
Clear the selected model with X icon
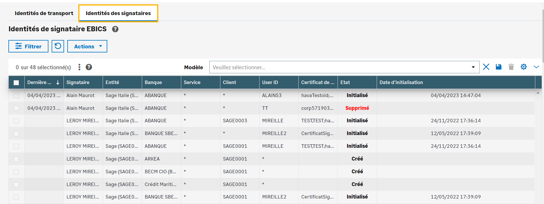486,67
